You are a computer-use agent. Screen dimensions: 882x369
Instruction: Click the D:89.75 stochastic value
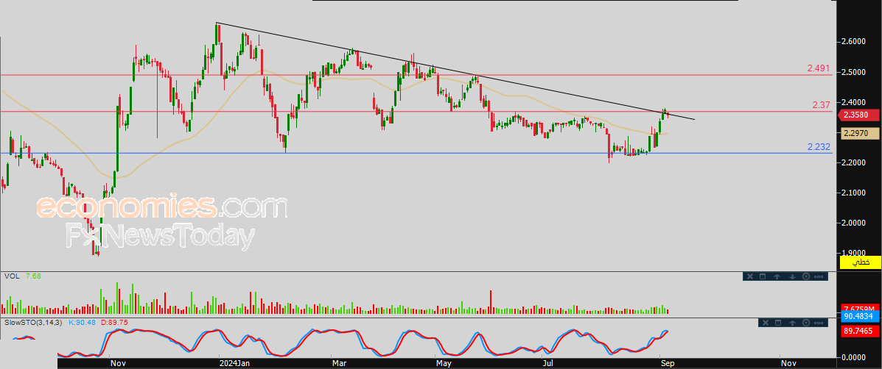point(115,323)
